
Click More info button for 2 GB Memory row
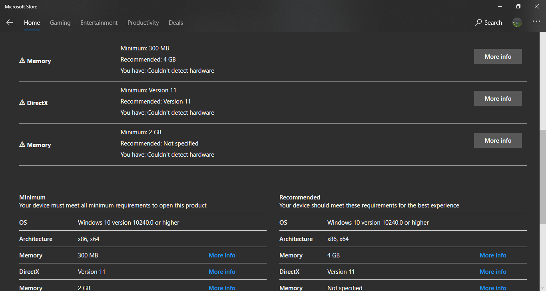point(498,140)
